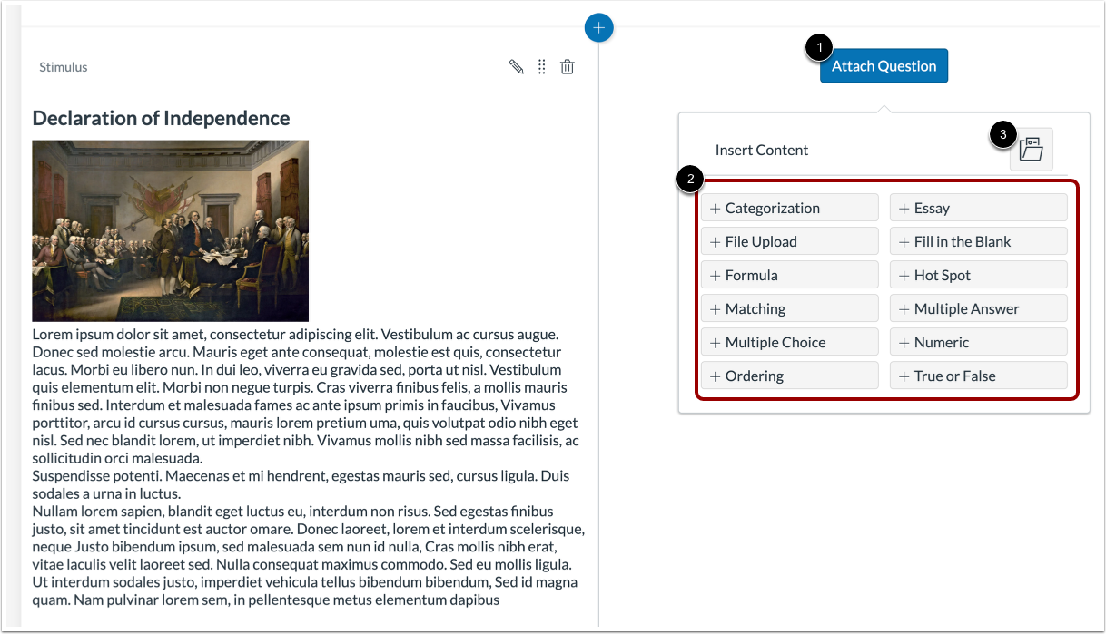Click the Insert Content label
The image size is (1106, 634).
[x=762, y=150]
